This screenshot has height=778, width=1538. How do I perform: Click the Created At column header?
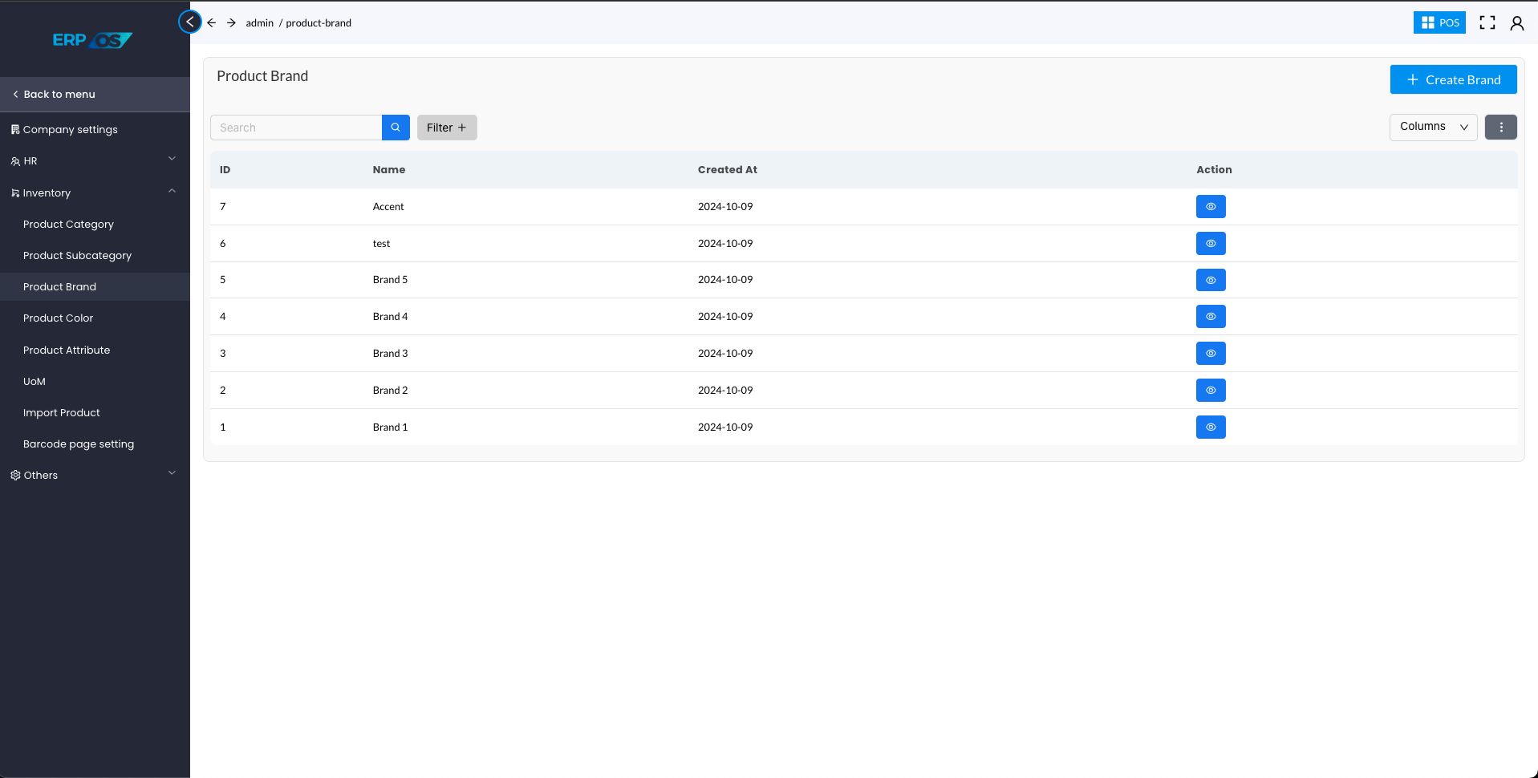click(727, 169)
